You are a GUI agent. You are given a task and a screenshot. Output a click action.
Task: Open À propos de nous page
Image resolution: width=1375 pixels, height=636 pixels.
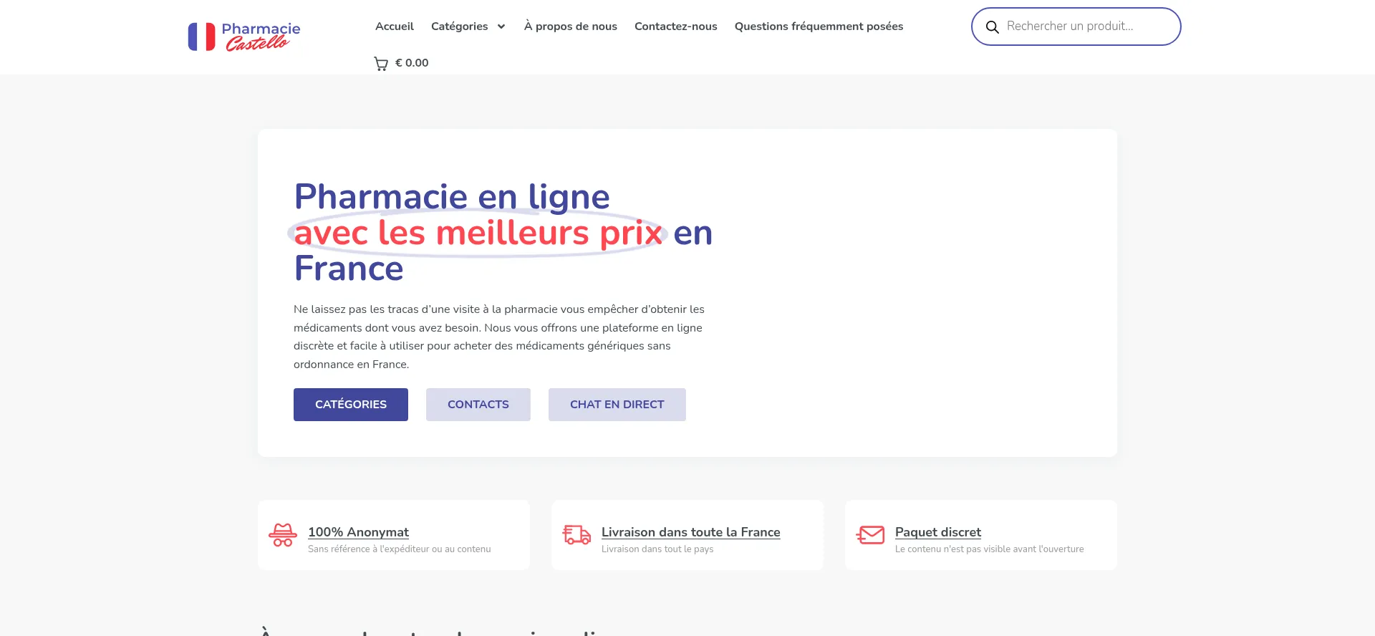tap(570, 26)
